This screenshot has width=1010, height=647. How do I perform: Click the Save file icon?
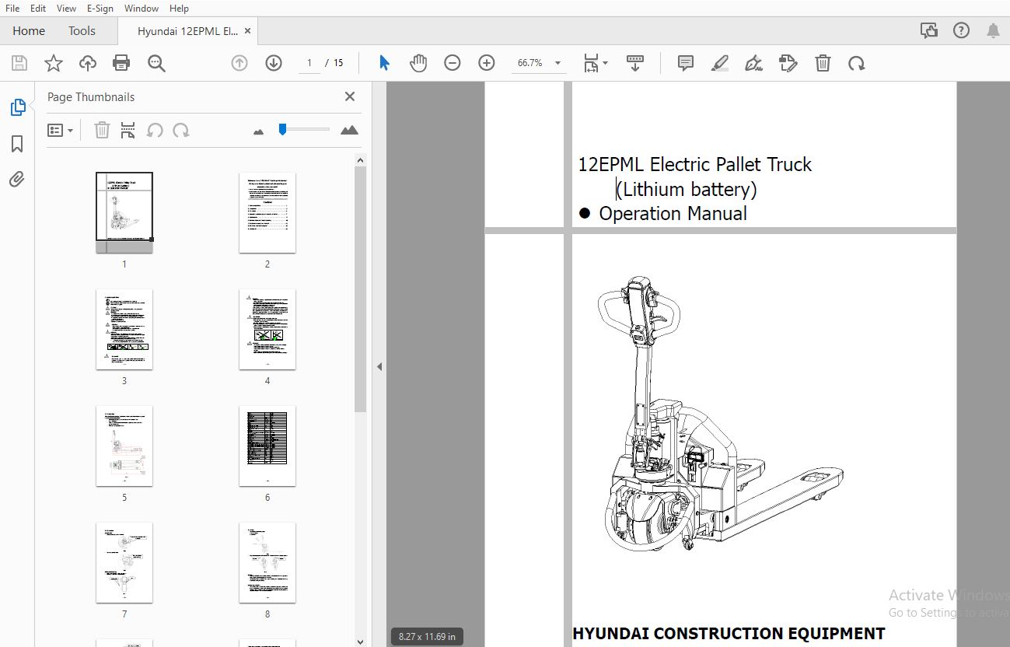click(x=19, y=63)
